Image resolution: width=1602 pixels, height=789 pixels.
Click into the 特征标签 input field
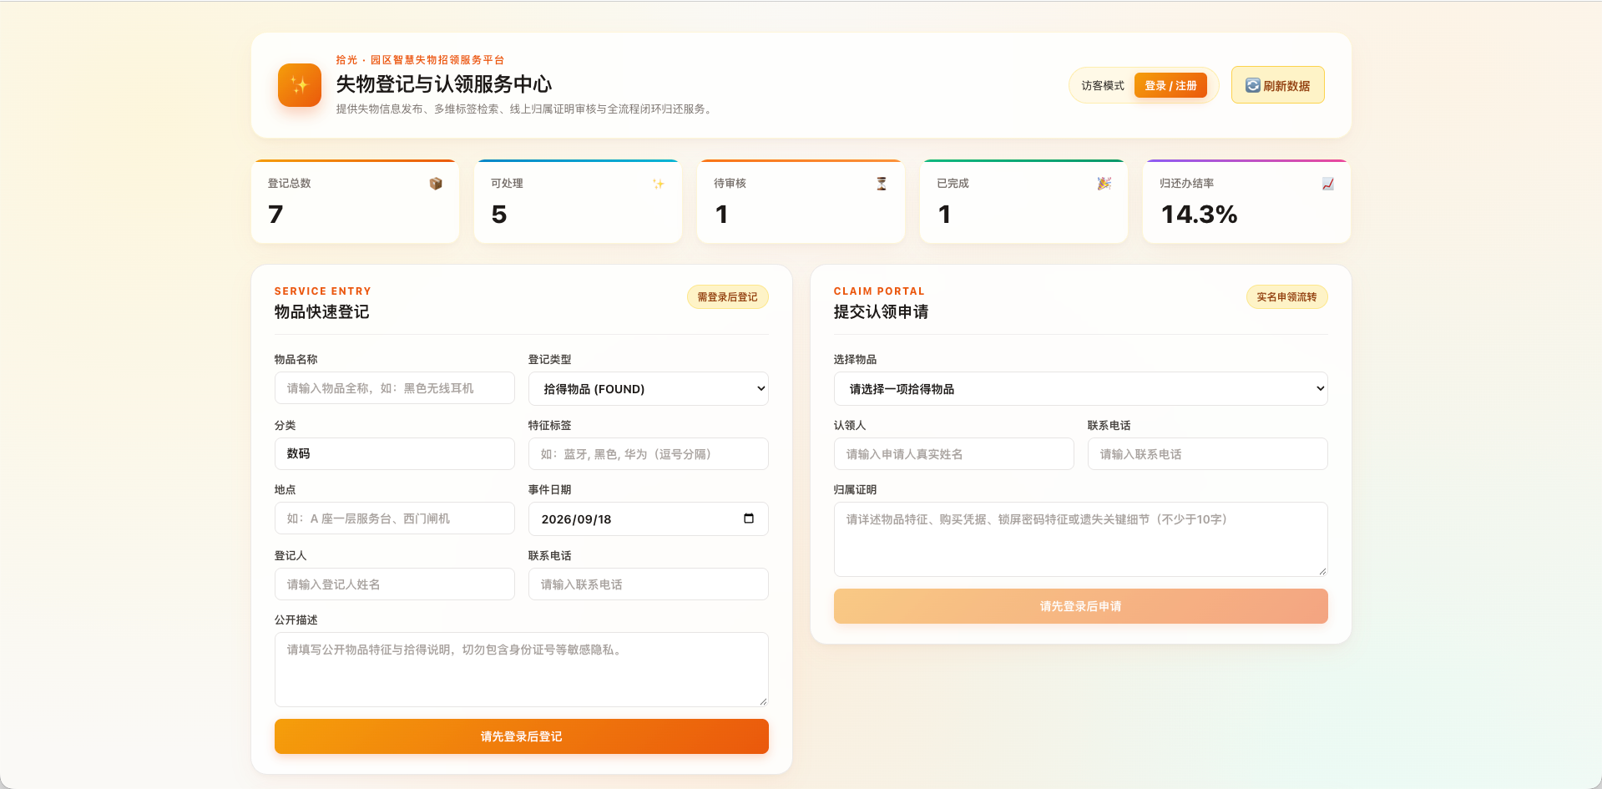coord(649,454)
